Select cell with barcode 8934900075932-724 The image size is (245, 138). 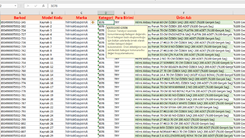click(20, 30)
